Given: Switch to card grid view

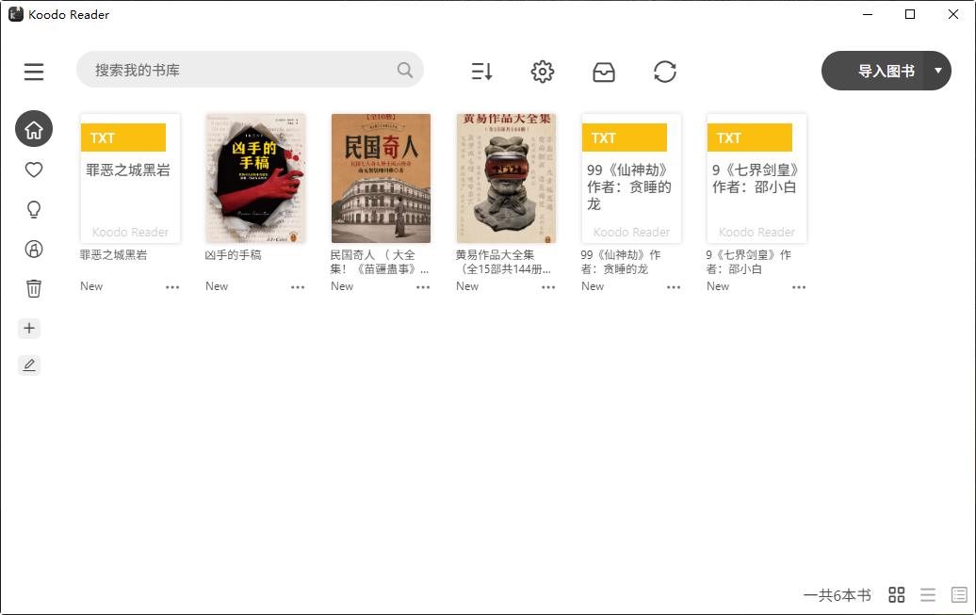Looking at the screenshot, I should [896, 595].
